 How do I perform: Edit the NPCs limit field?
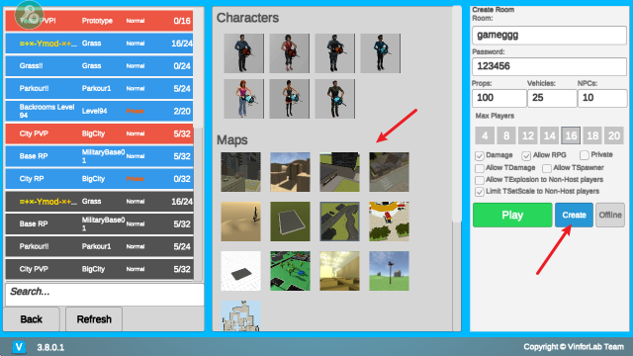click(x=602, y=98)
